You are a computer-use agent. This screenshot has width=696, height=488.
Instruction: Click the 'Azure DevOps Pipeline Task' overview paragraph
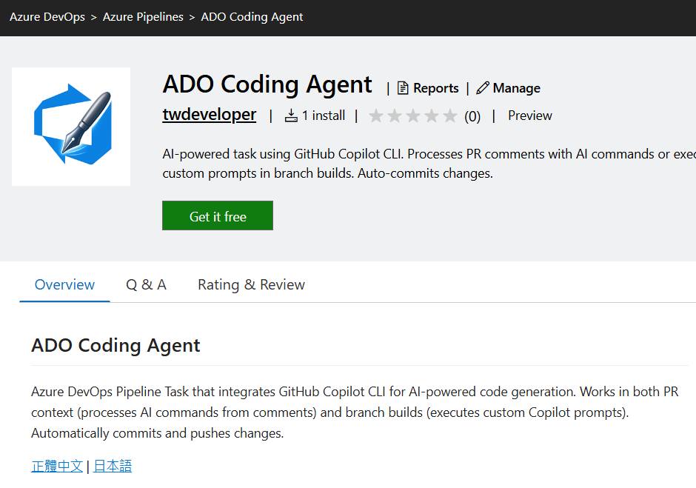(x=355, y=412)
